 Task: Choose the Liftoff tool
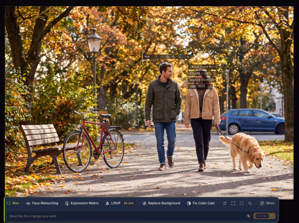pyautogui.click(x=113, y=203)
